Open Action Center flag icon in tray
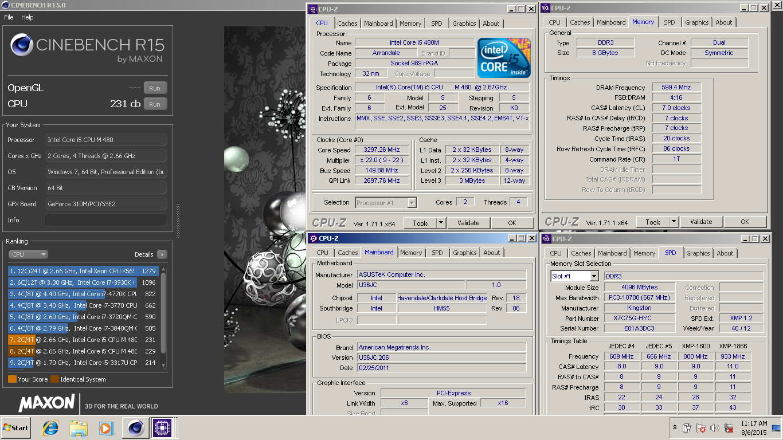Image resolution: width=783 pixels, height=440 pixels. coord(701,428)
